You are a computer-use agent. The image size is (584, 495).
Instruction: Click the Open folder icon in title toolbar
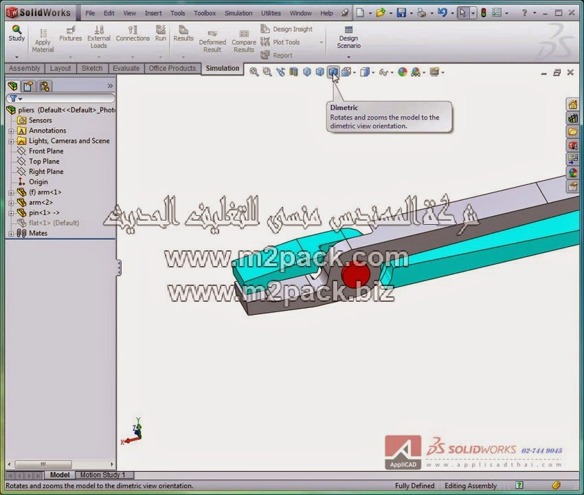tap(381, 13)
